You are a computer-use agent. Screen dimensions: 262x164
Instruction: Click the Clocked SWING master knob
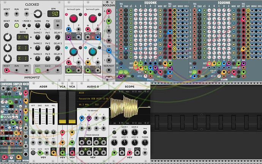coord(38,25)
